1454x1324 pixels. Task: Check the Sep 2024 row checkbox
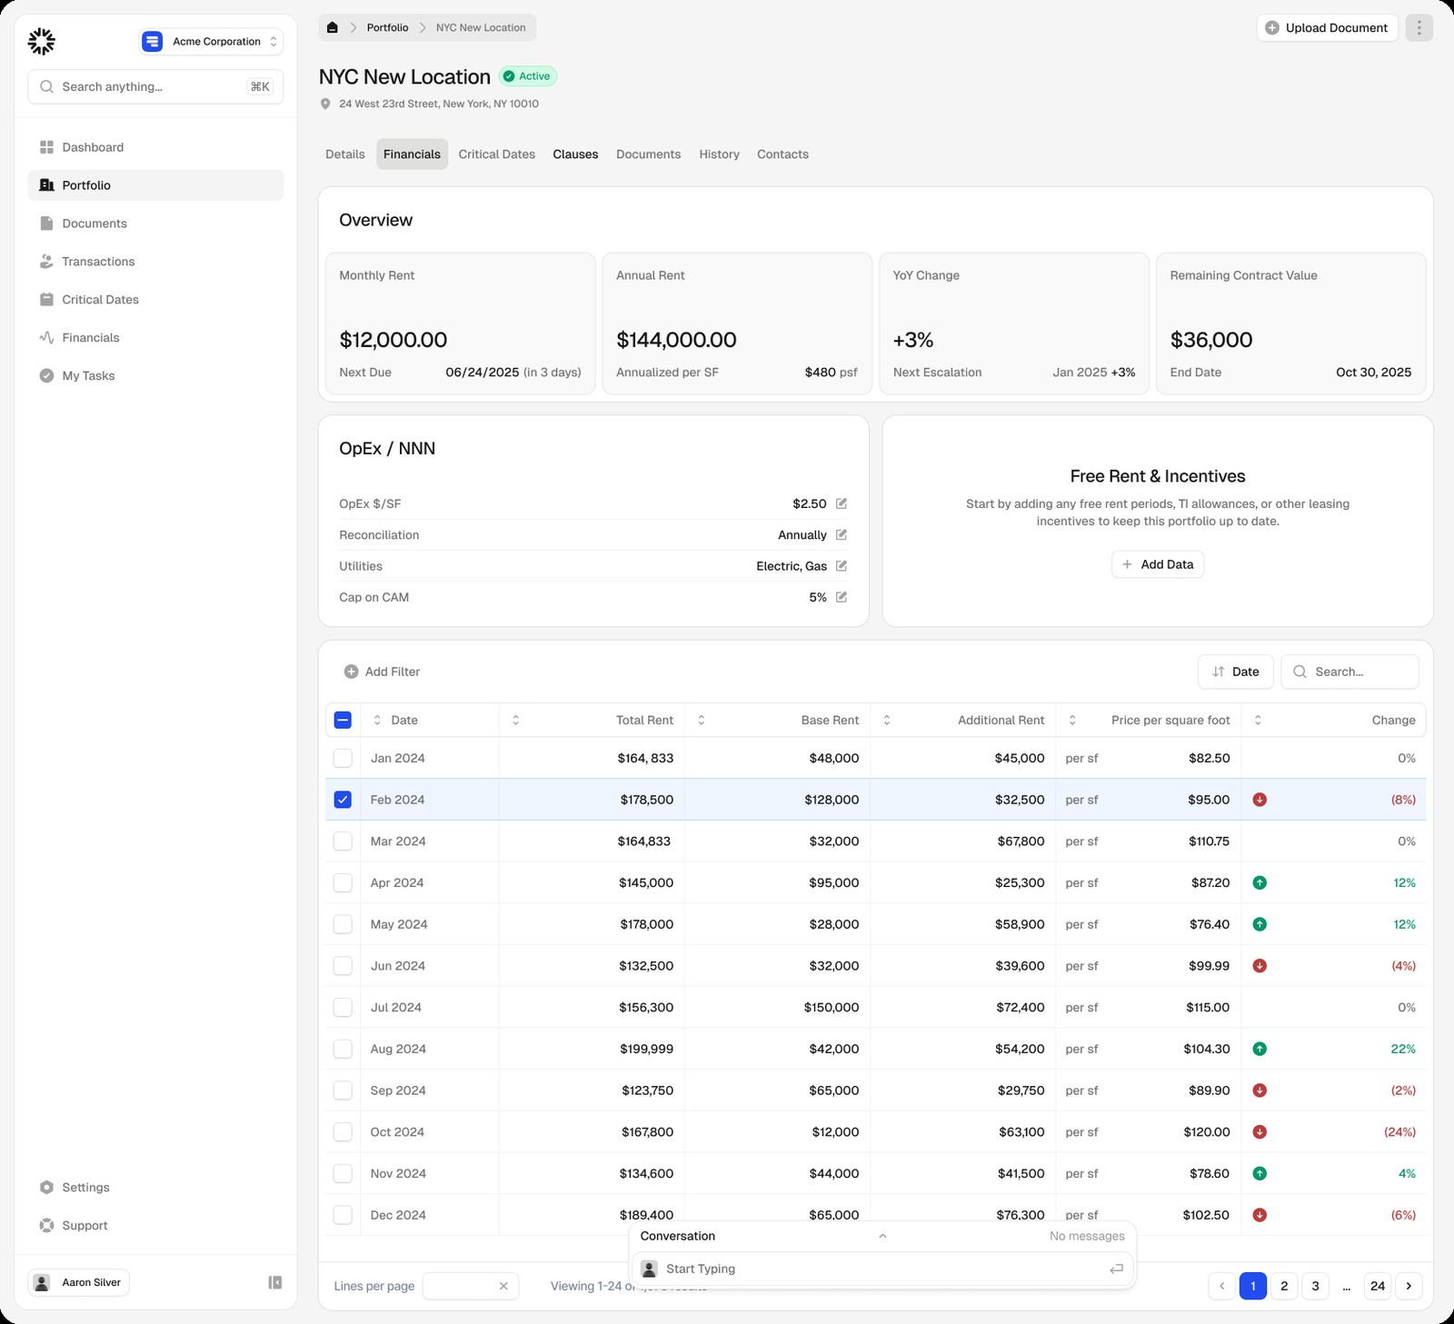(343, 1090)
